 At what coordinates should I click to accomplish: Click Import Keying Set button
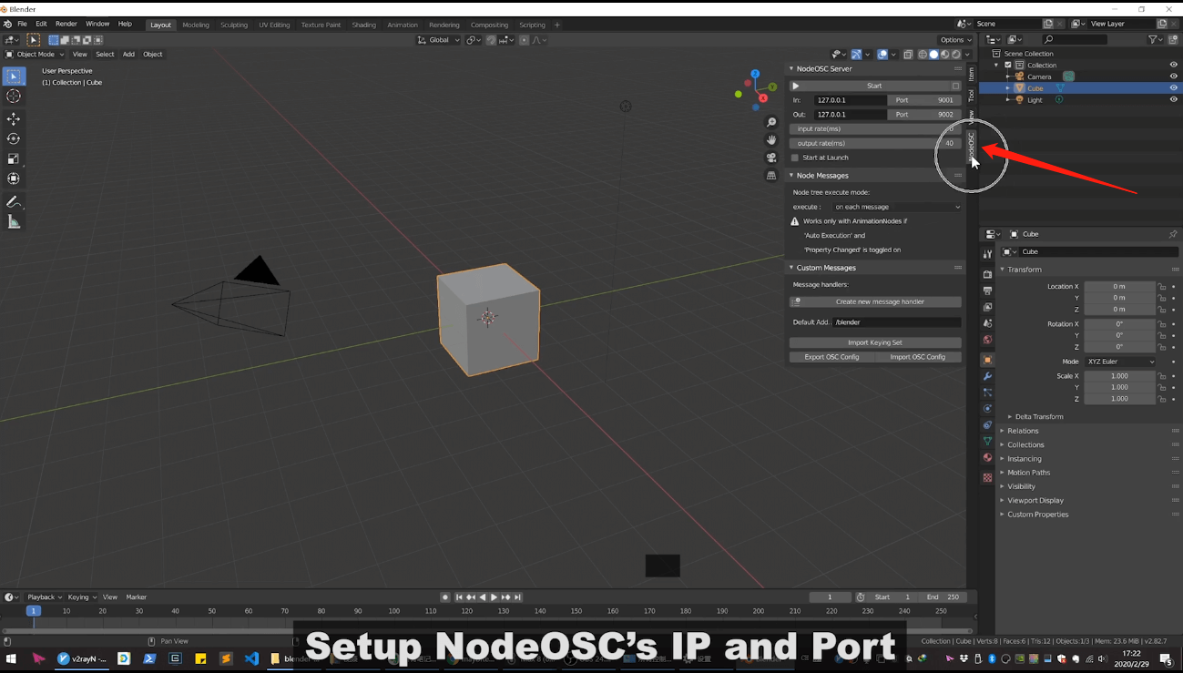(875, 342)
